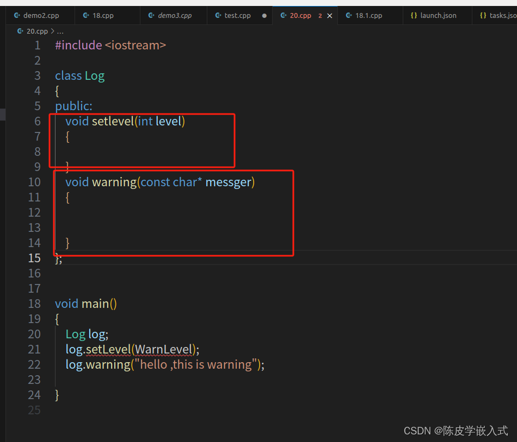Click line number 21 in the gutter
Screen dimensions: 517x442
coord(34,349)
